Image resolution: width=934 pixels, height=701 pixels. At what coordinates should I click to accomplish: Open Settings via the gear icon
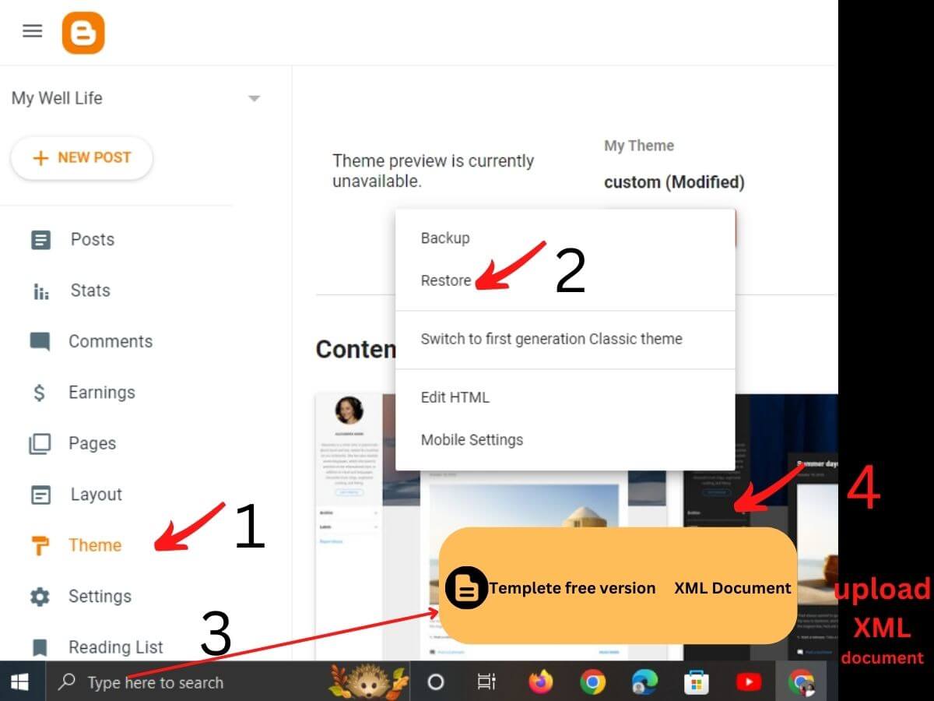pos(40,596)
